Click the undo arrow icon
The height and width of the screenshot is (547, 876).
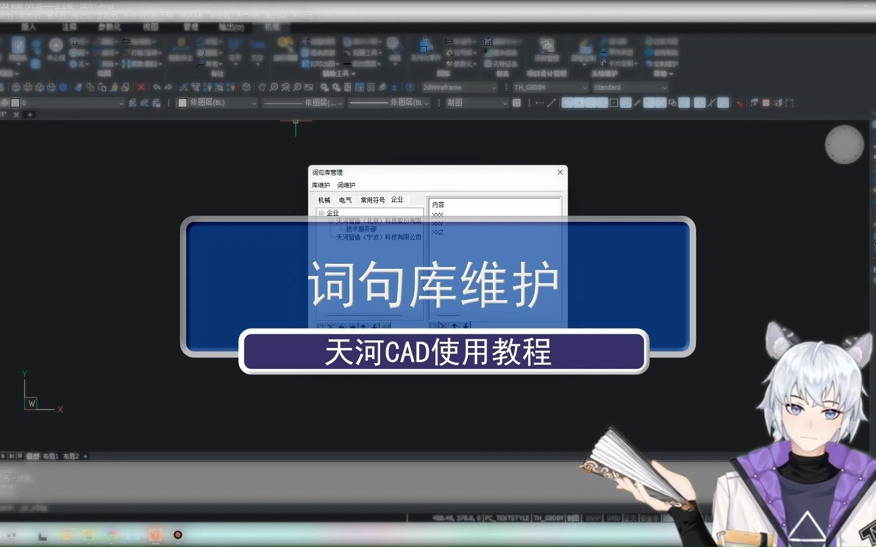click(157, 87)
